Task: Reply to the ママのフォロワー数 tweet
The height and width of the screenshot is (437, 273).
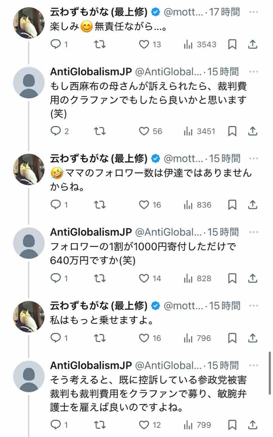Action: [56, 205]
